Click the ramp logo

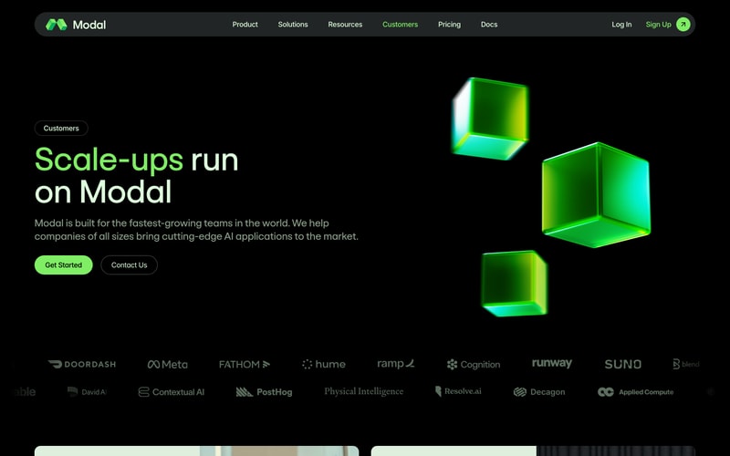[396, 364]
